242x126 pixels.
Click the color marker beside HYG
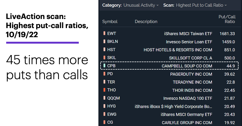(x=104, y=106)
